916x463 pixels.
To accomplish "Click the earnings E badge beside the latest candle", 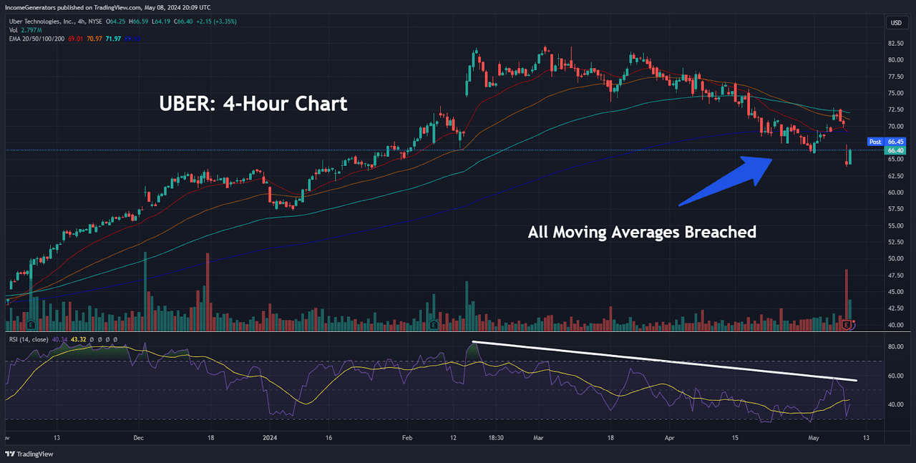I will click(x=847, y=323).
